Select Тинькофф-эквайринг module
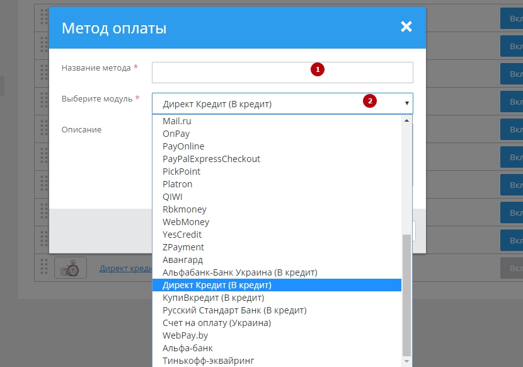 [277, 361]
